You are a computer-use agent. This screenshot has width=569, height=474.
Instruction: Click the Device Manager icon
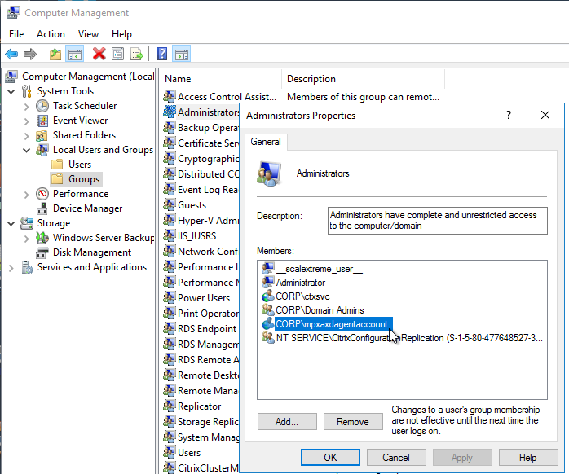click(x=42, y=208)
